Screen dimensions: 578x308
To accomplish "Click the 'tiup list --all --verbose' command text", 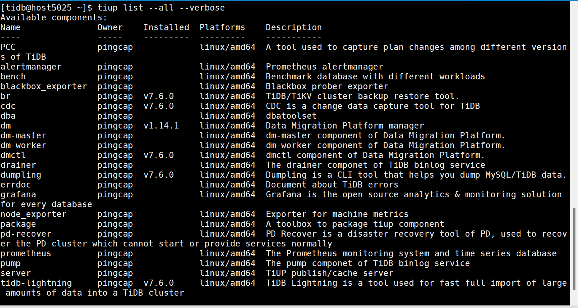I will tap(161, 8).
